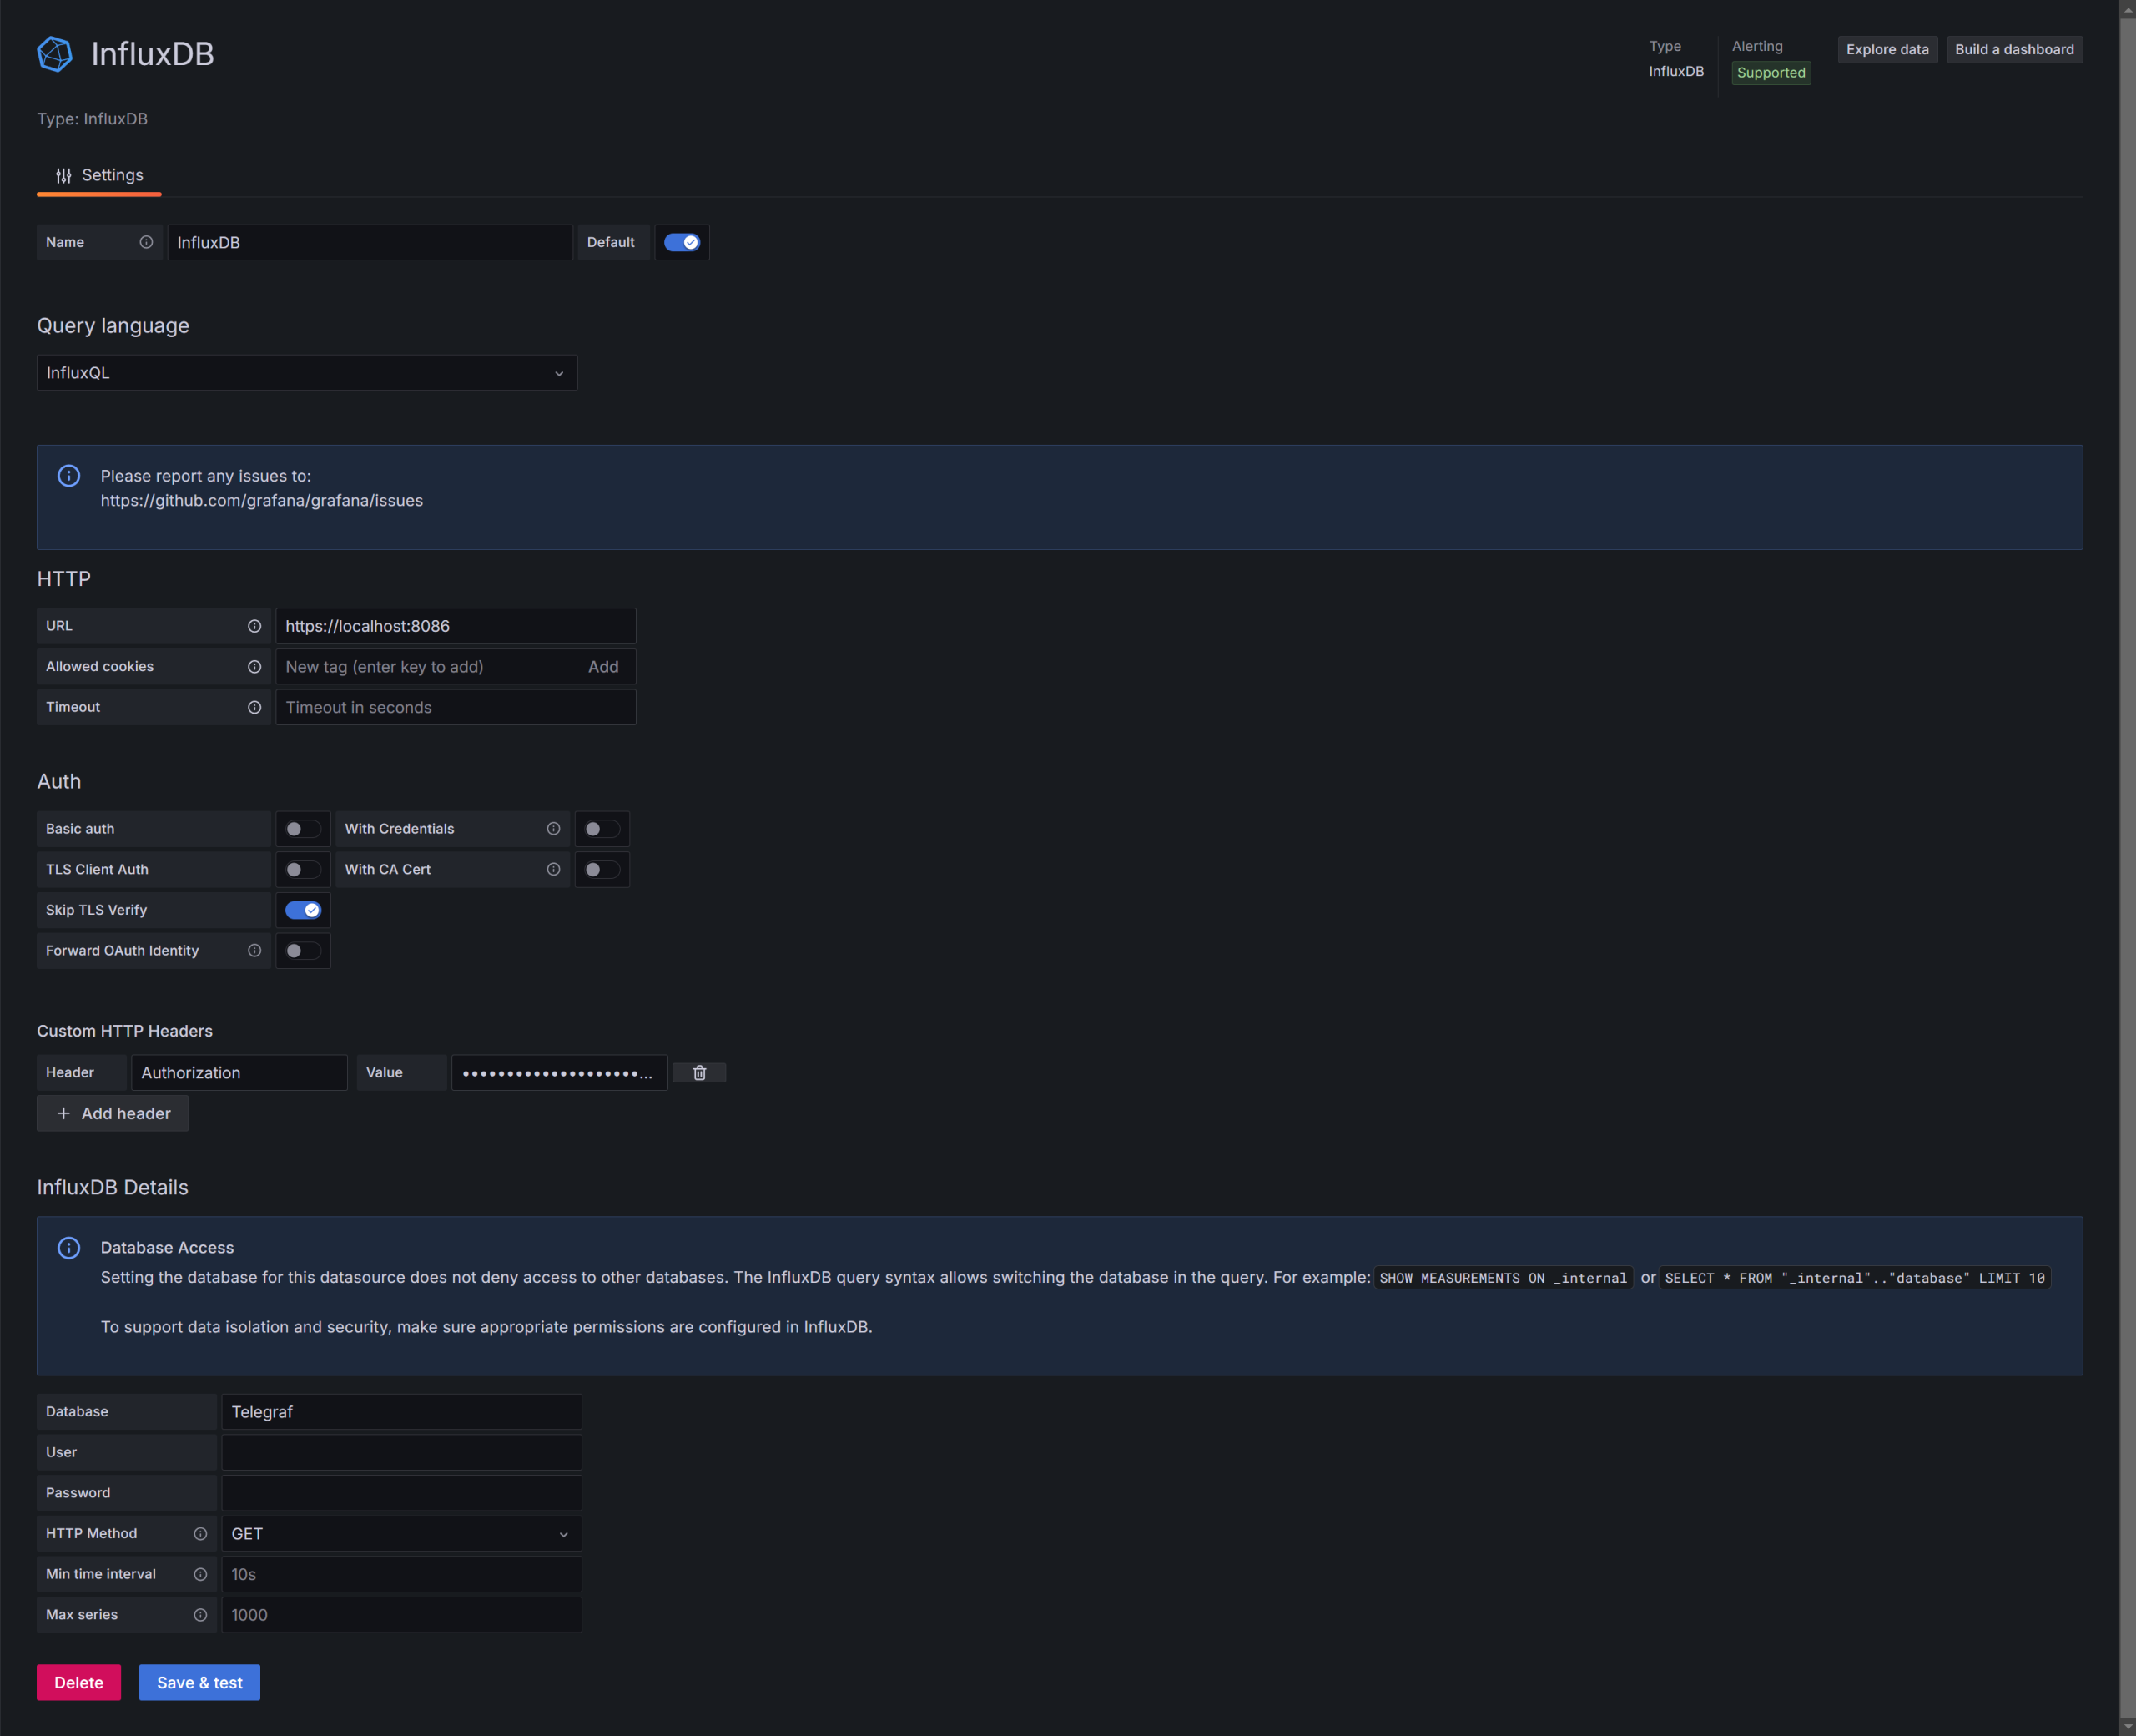Click the Database field containing Telegraf
Screen dimensions: 2136x1736
point(402,1412)
